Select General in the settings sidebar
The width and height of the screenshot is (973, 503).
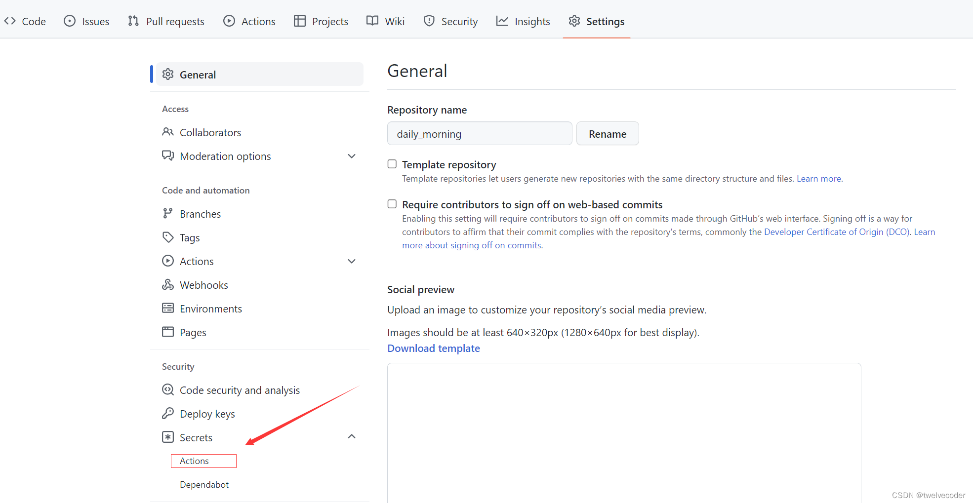pos(260,74)
